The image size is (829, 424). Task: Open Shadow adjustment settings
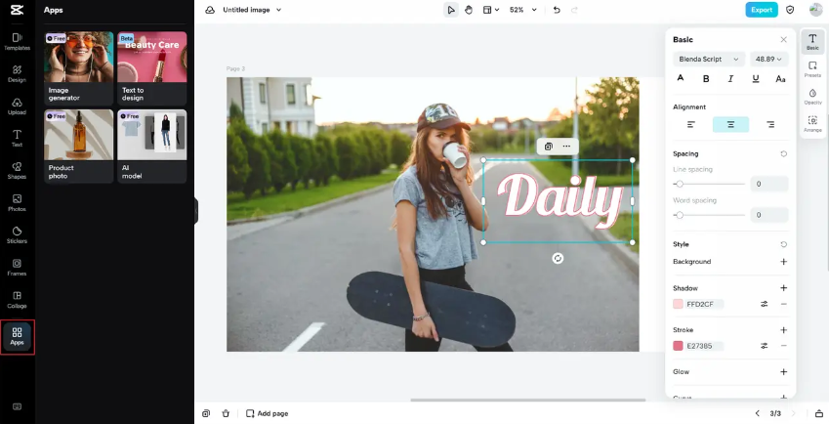[764, 304]
